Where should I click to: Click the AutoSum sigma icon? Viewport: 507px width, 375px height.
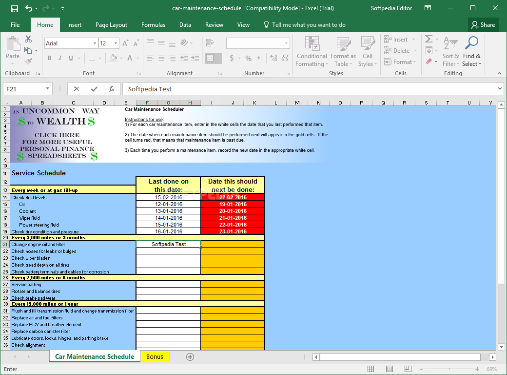[429, 39]
